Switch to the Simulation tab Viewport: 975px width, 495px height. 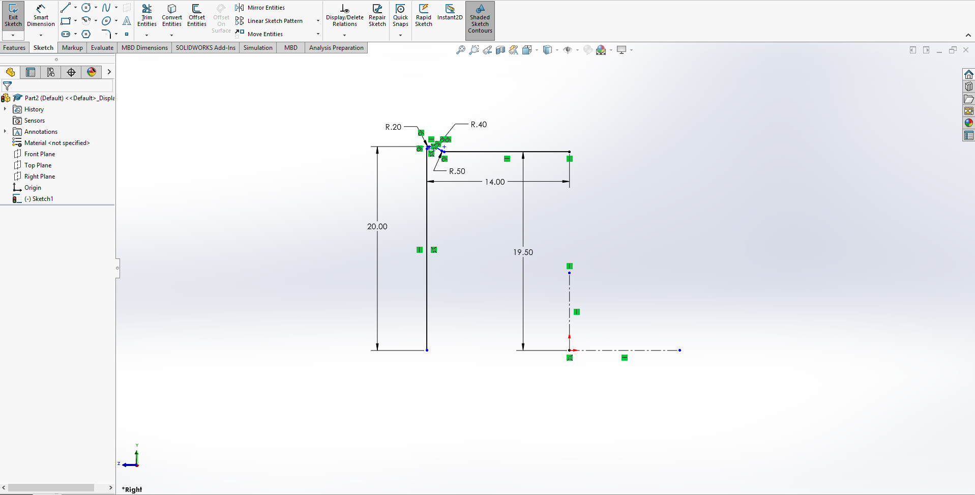258,48
